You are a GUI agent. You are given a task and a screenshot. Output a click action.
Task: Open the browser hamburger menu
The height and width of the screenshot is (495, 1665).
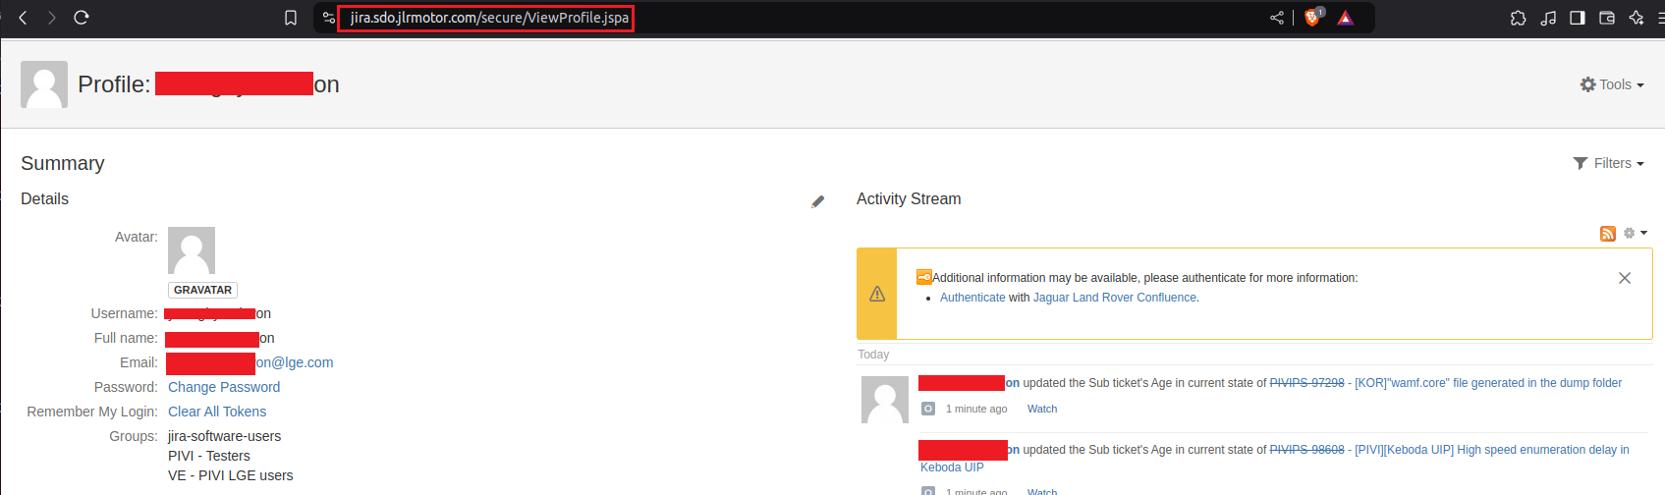1660,18
